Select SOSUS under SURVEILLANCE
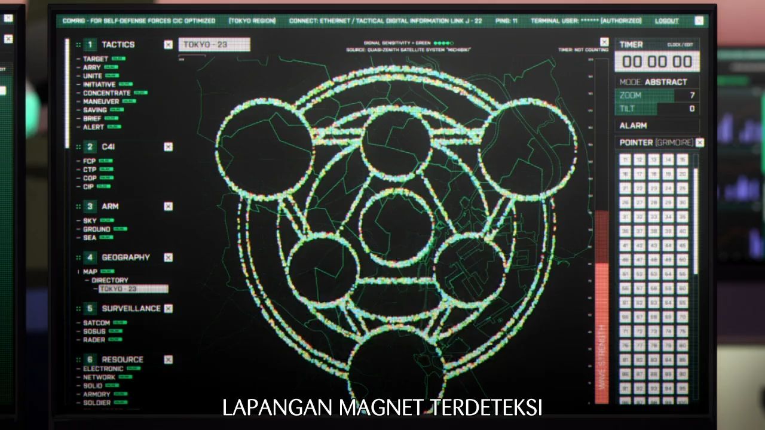 click(x=94, y=331)
